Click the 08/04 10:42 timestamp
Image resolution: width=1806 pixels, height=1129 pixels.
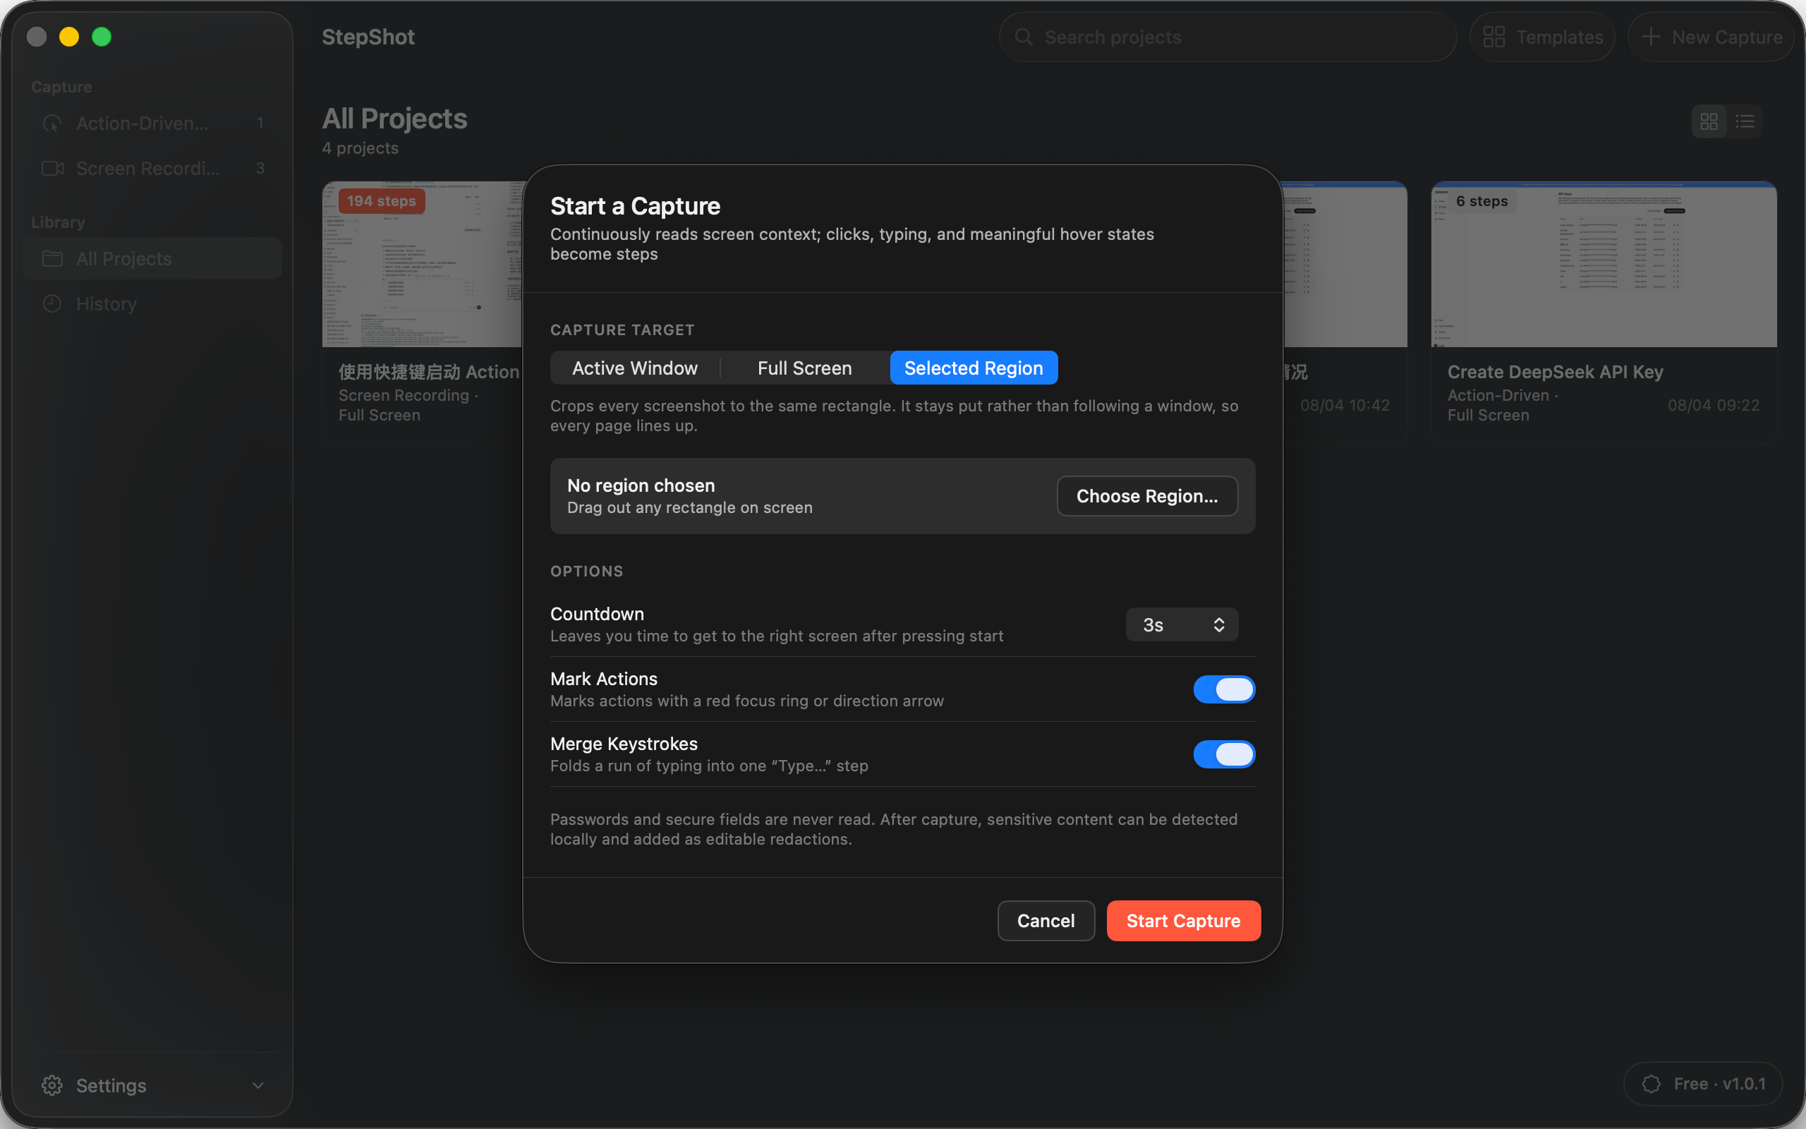(x=1345, y=405)
